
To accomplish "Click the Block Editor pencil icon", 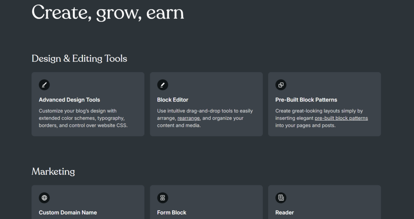I will pos(163,85).
